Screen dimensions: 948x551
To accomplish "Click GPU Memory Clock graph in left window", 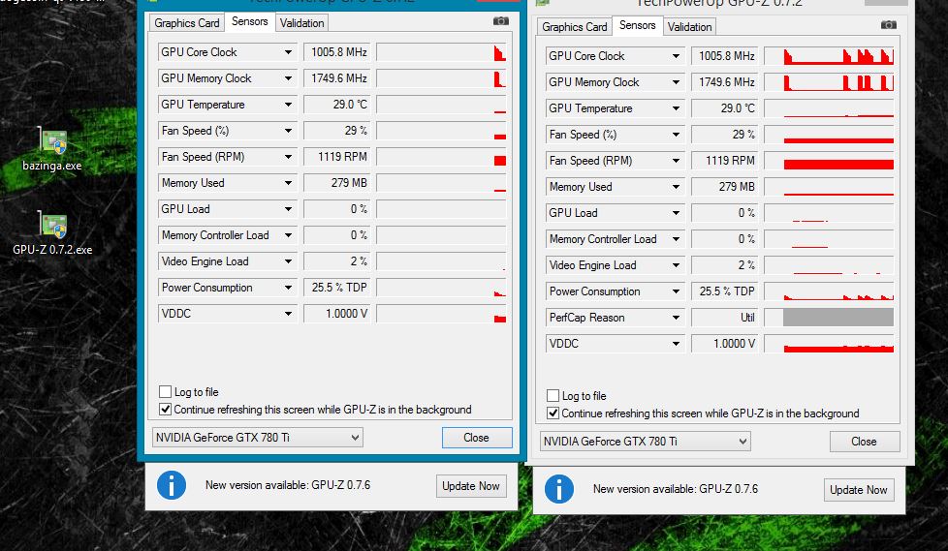I will tap(441, 78).
